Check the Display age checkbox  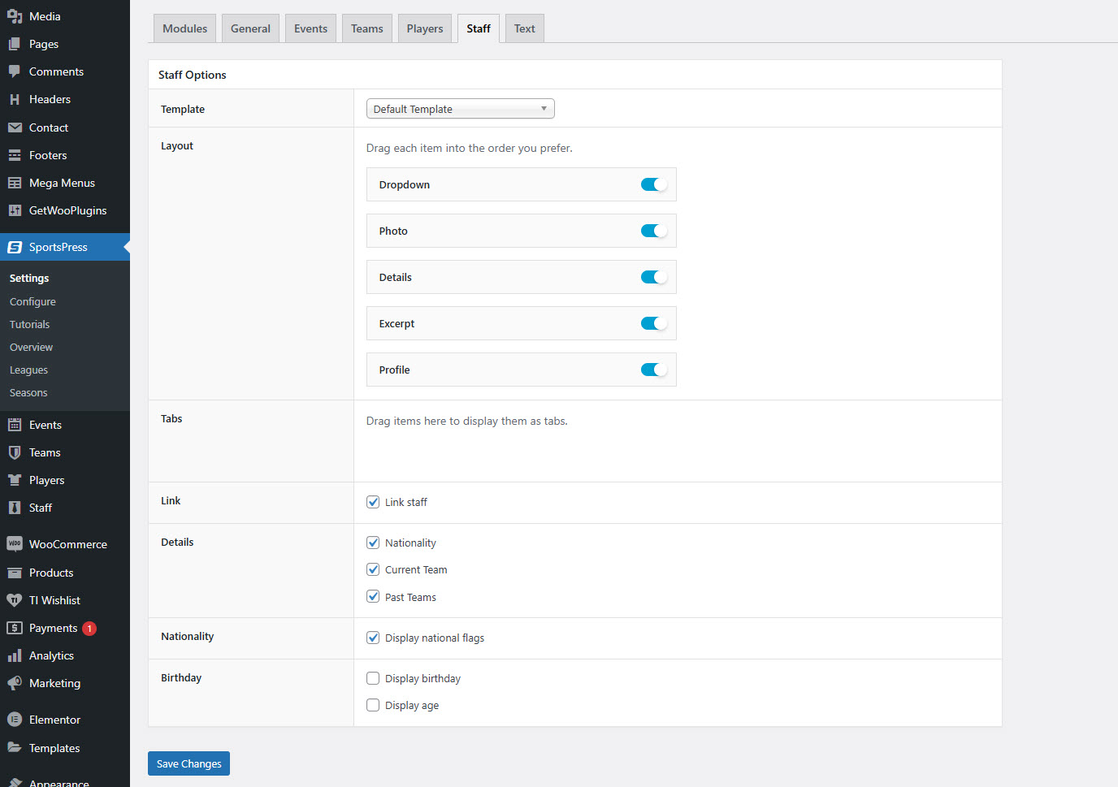(x=373, y=705)
